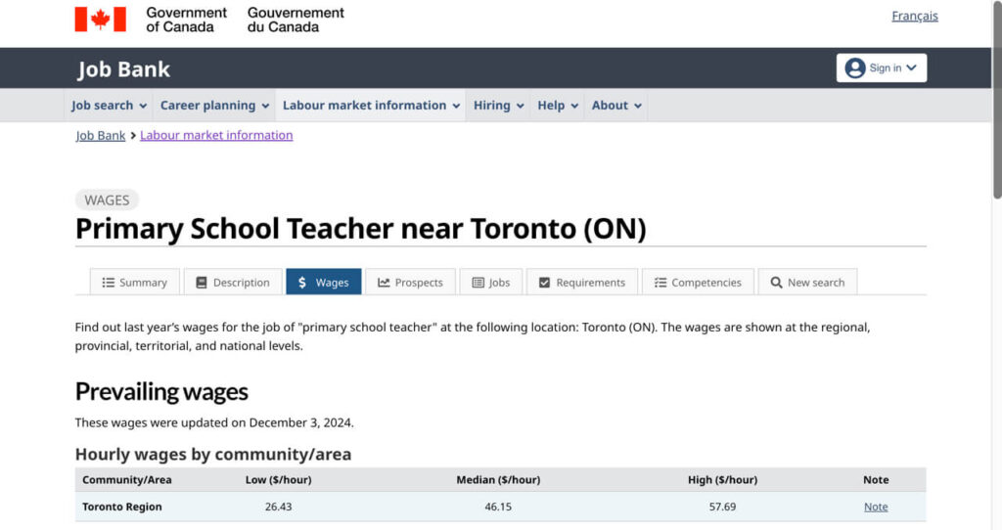Click the Description tab book icon
1002x530 pixels.
point(202,283)
